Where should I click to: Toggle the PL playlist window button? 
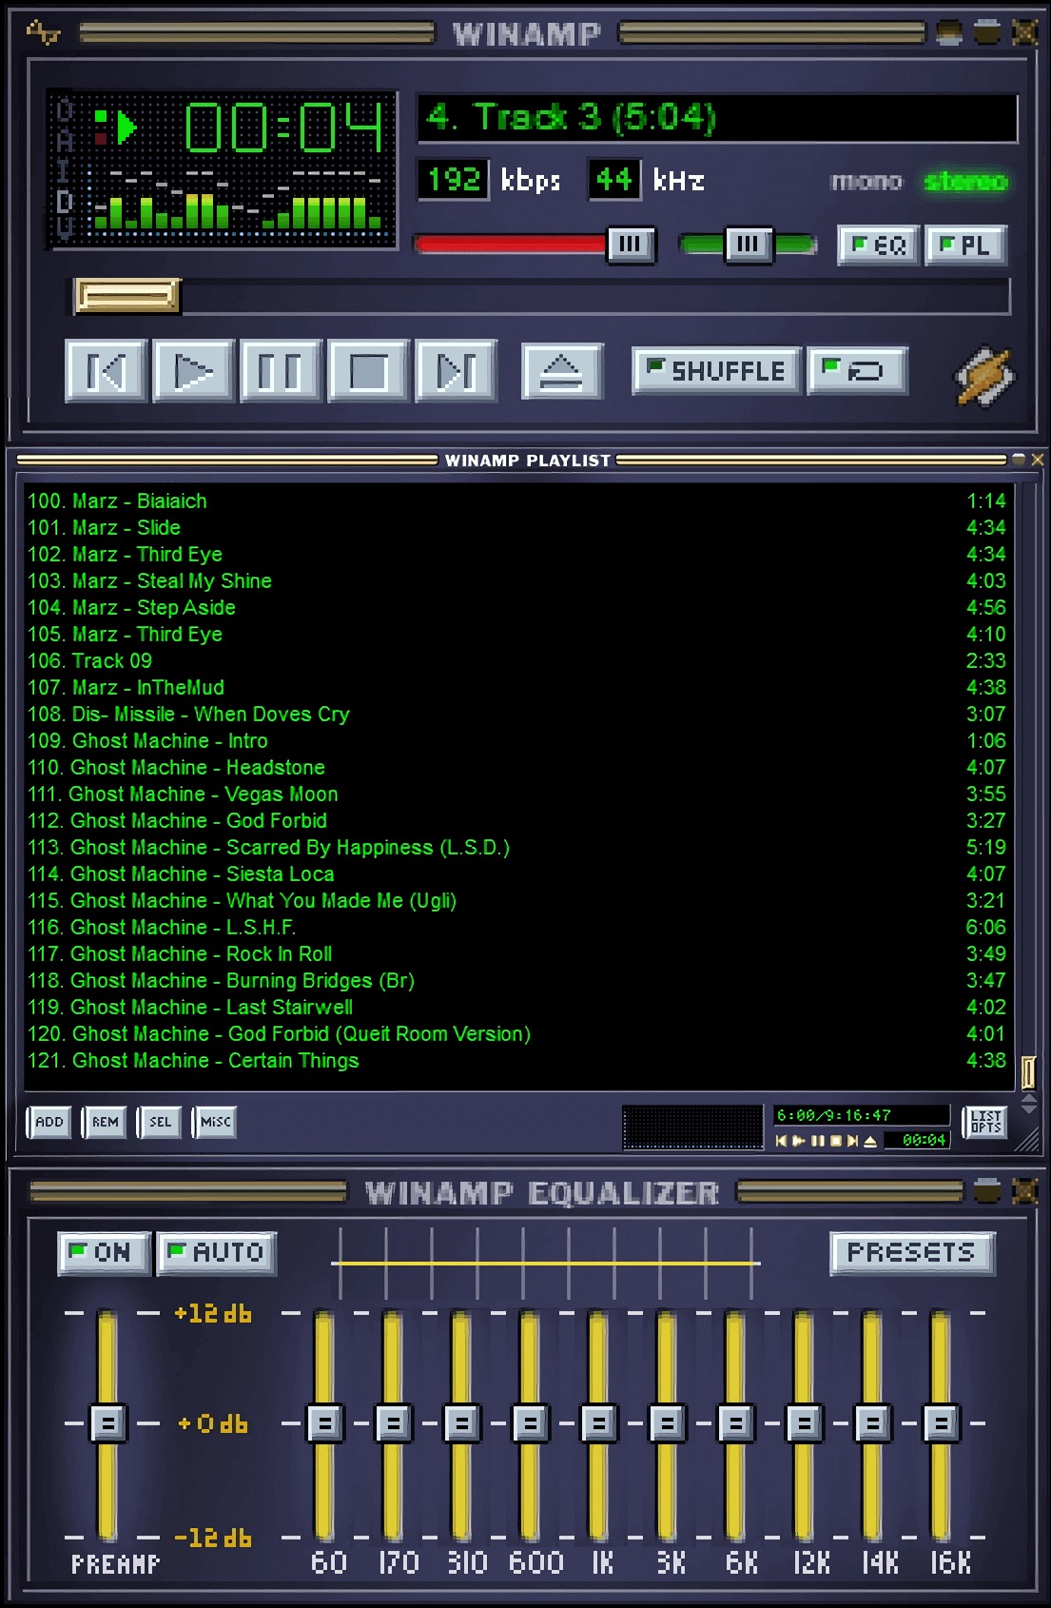coord(965,245)
